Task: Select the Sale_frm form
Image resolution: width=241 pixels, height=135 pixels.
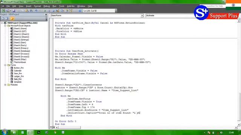Action: [x=18, y=79]
